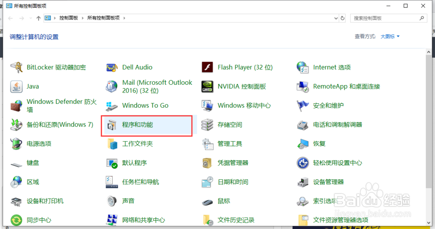The height and width of the screenshot is (229, 435).
Task: Open the Internet 选项 globe icon
Action: 303,67
